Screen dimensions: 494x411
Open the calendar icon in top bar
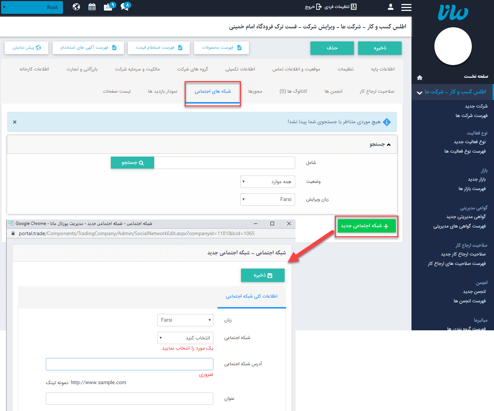92,7
